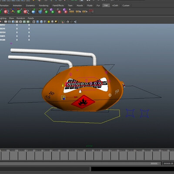
Task: Click the yellow-blue-green node hair shelf icon
Action: click(13, 11)
